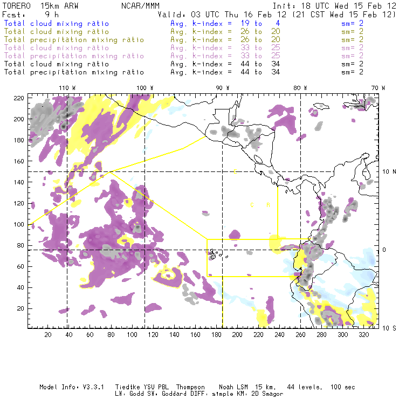Click the blue 'sm= 2' smoothing value

tap(352, 23)
